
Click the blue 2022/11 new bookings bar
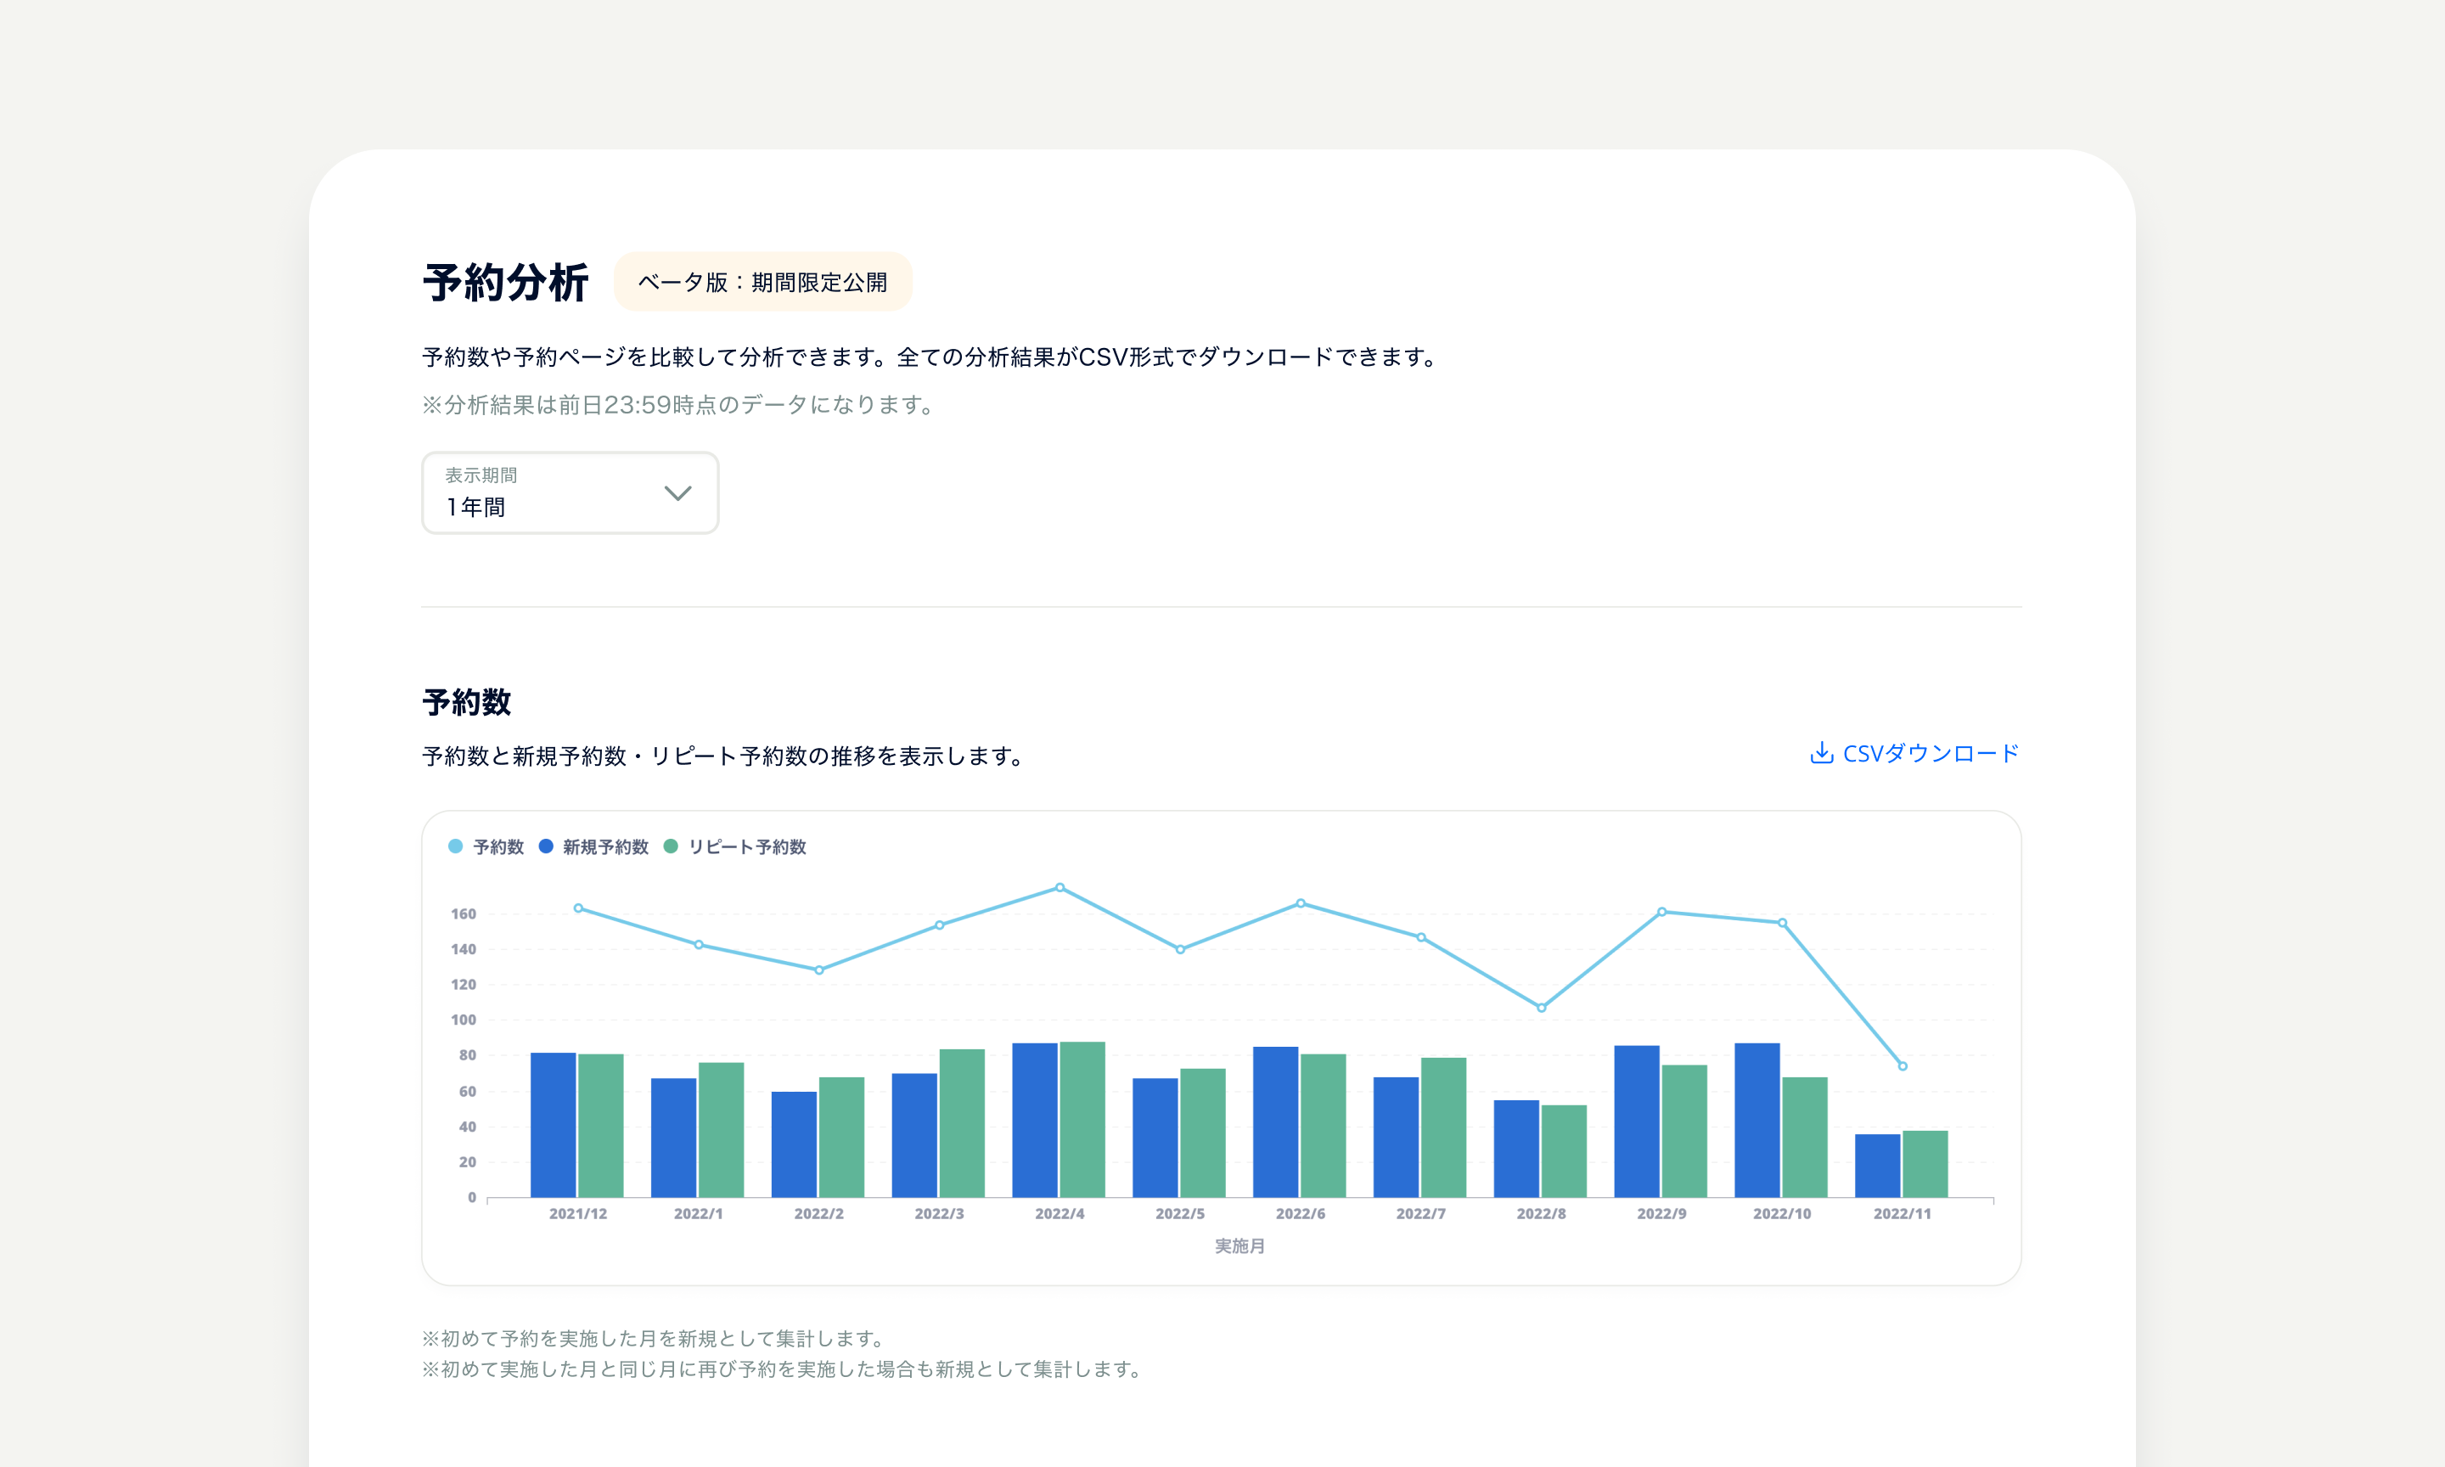(x=1878, y=1166)
